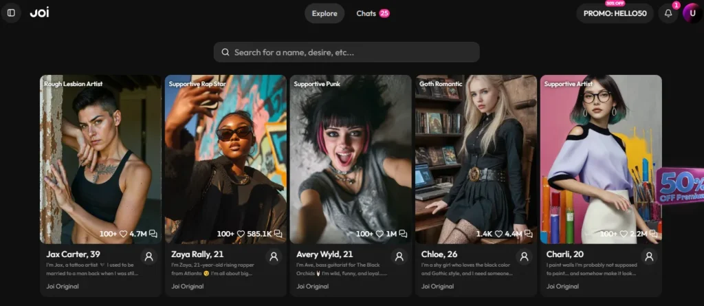This screenshot has width=704, height=306.
Task: Click the 4.7M count on Jax's card
Action: [x=137, y=234]
